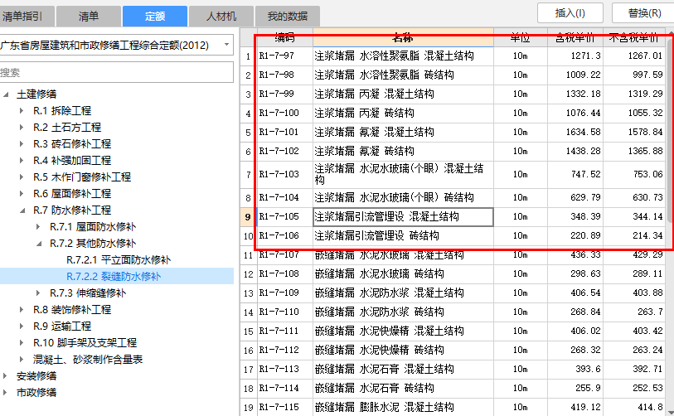674x416 pixels.
Task: Open the 广东省房屋建筑 quota library dropdown
Action: pyautogui.click(x=226, y=45)
